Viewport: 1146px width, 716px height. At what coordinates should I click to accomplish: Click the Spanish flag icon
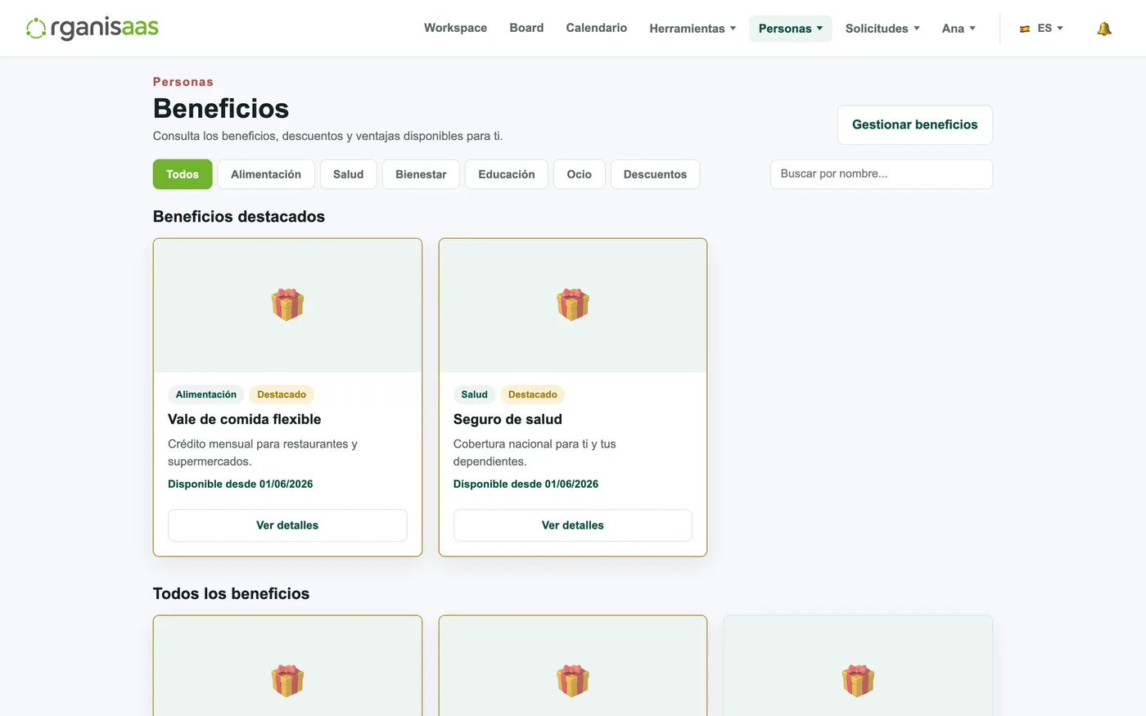[x=1025, y=29]
